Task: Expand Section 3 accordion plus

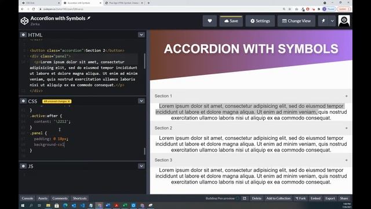Action: click(347, 160)
